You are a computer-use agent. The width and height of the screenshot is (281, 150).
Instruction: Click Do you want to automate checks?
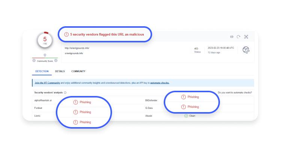click(235, 93)
